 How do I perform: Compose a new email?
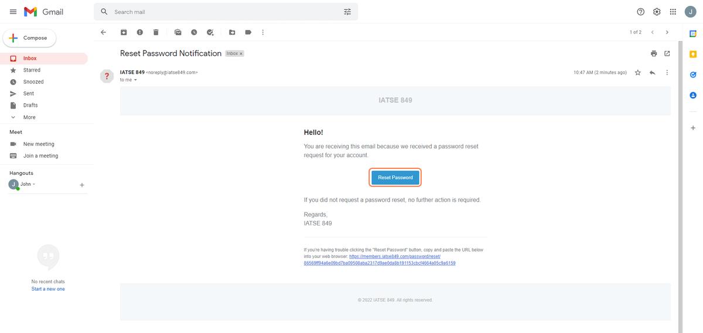pyautogui.click(x=29, y=38)
